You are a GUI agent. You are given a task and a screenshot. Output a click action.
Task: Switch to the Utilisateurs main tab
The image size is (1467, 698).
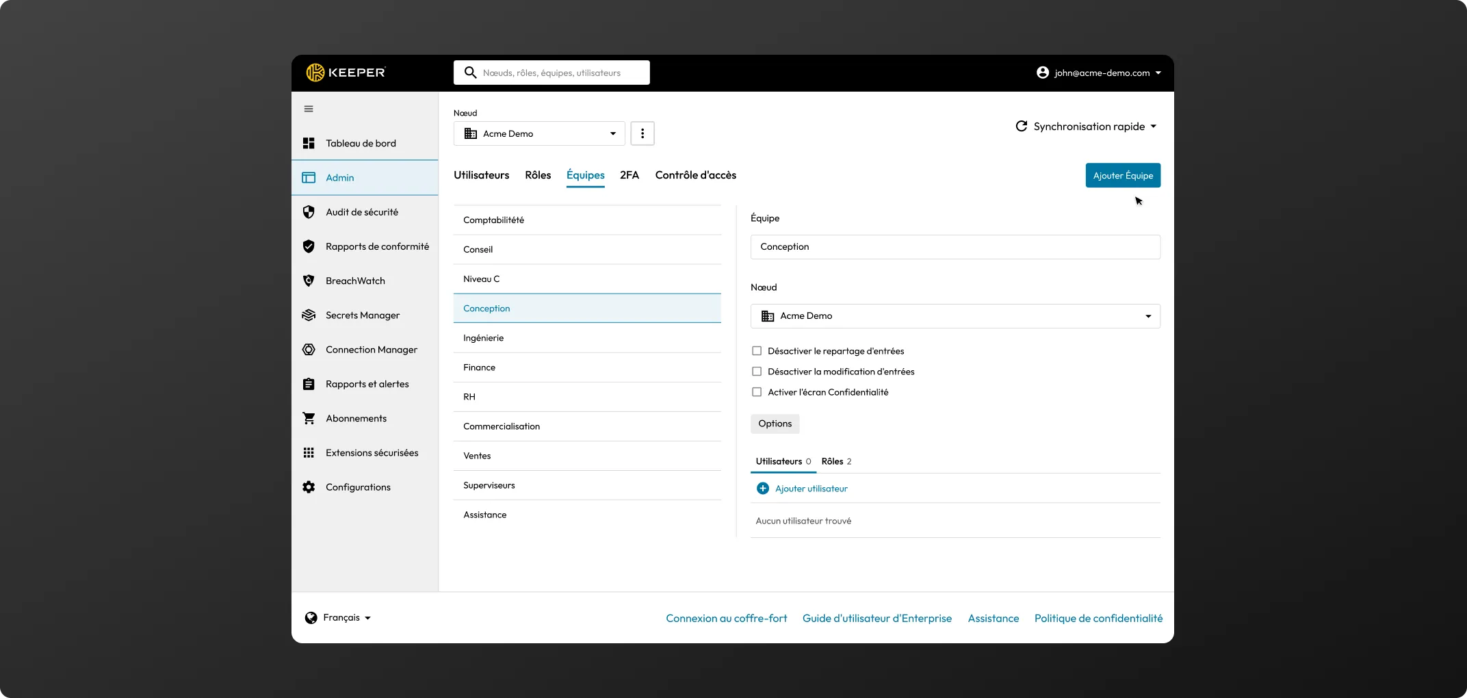[x=481, y=175]
